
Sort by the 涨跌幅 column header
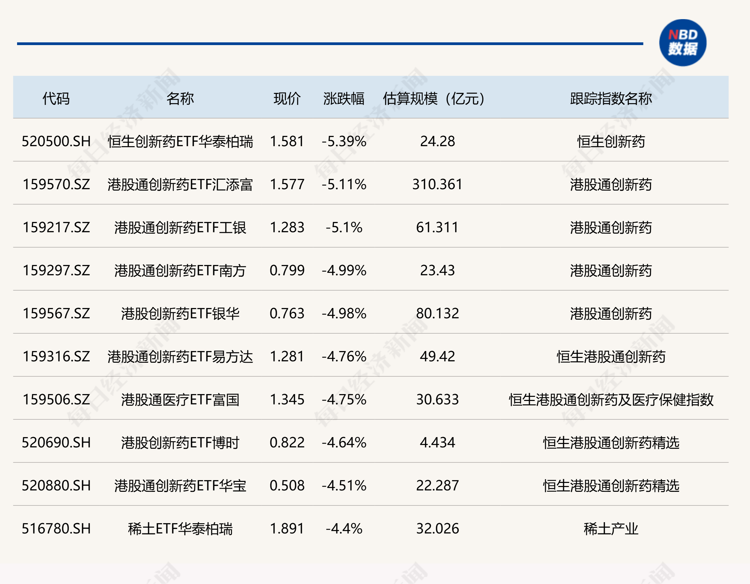[x=343, y=99]
